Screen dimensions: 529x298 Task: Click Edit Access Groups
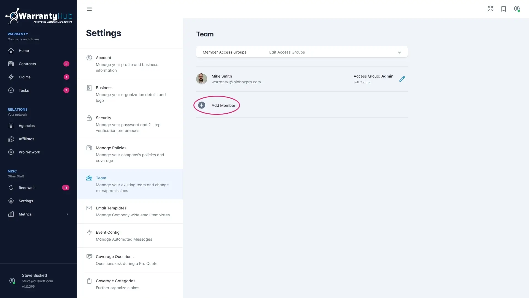pos(287,52)
